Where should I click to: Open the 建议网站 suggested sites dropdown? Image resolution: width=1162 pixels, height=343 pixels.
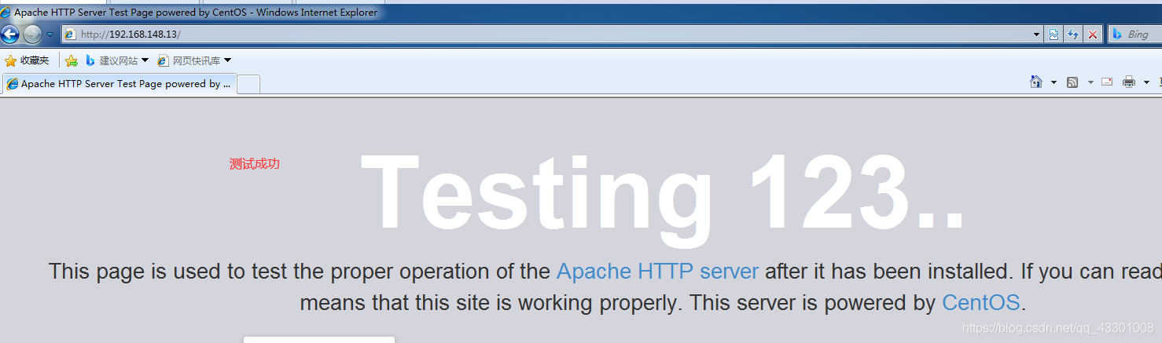tap(117, 60)
